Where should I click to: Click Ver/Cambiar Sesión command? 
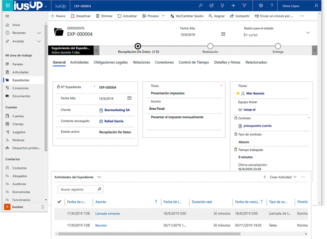tap(187, 16)
